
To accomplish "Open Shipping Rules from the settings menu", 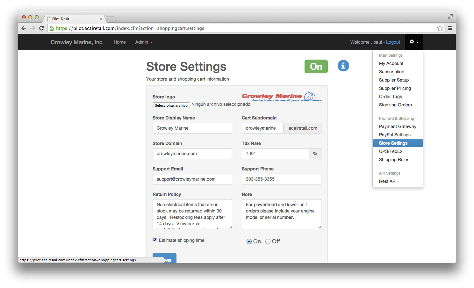I will [x=394, y=160].
